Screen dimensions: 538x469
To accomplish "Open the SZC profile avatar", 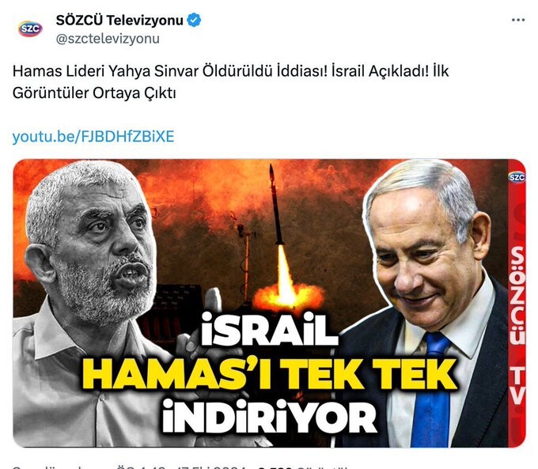I will pos(30,28).
